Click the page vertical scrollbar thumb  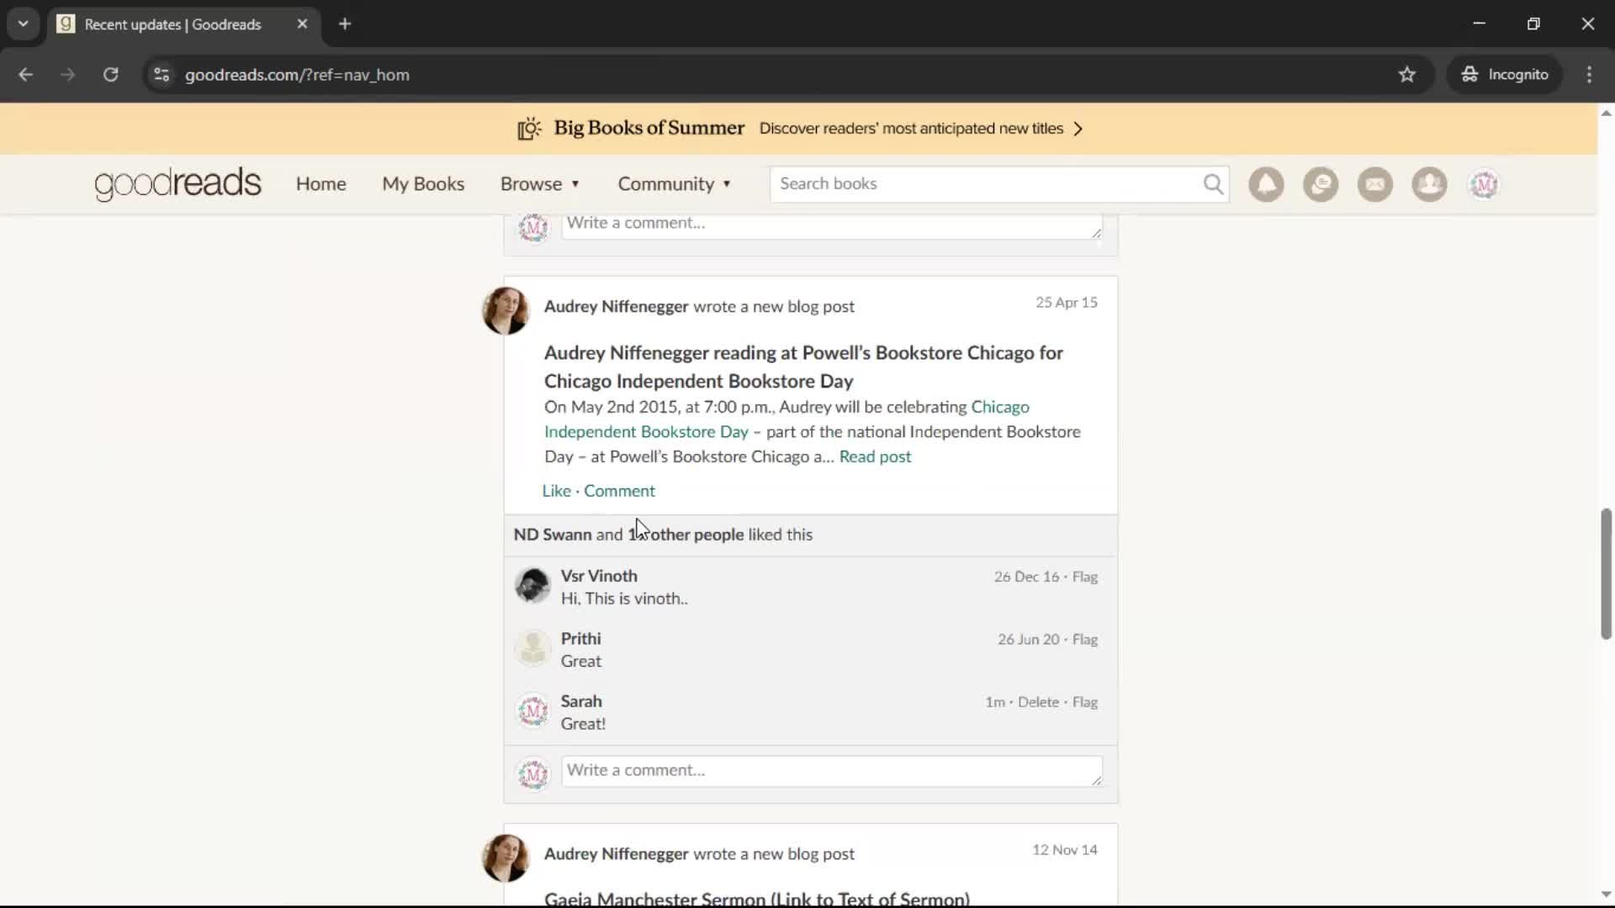(1606, 574)
